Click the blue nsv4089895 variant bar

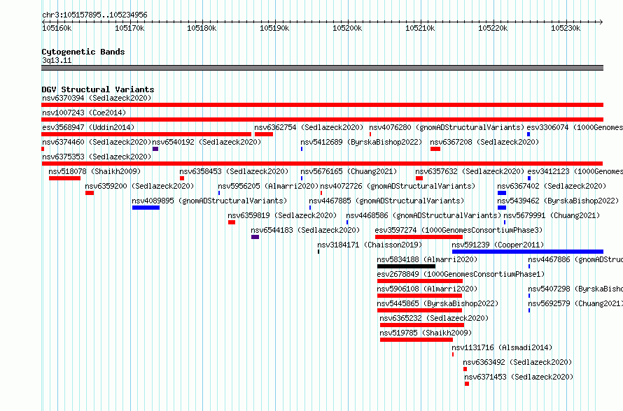coord(146,208)
